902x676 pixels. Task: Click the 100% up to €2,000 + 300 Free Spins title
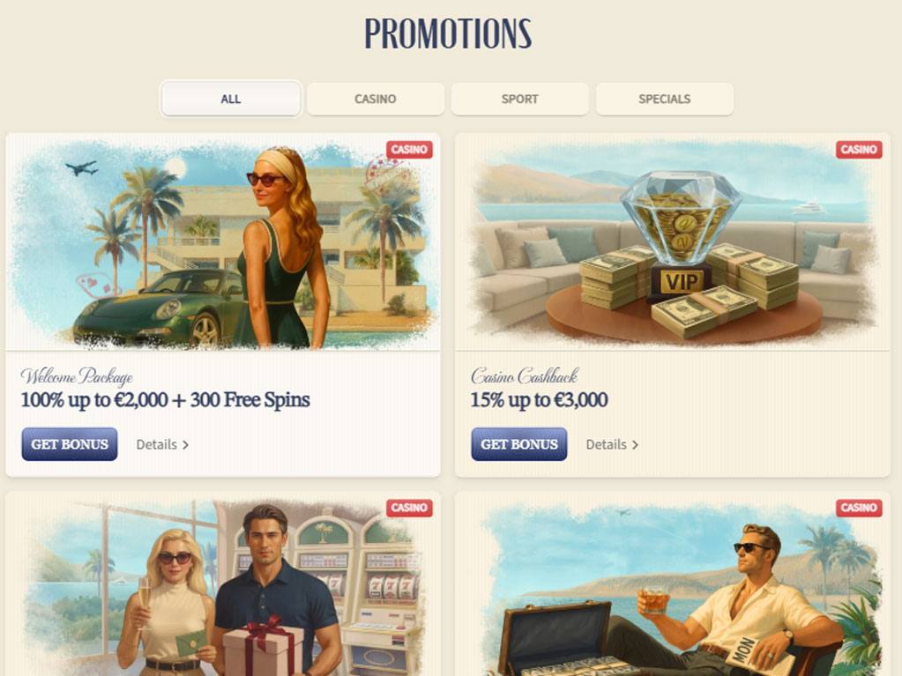click(166, 399)
